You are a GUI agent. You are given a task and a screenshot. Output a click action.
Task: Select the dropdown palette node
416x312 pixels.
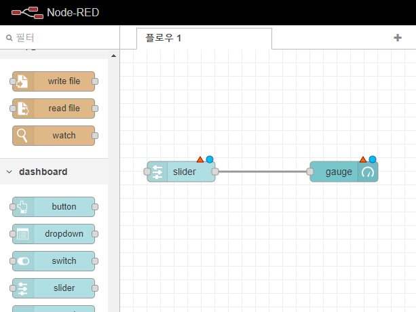click(x=54, y=234)
